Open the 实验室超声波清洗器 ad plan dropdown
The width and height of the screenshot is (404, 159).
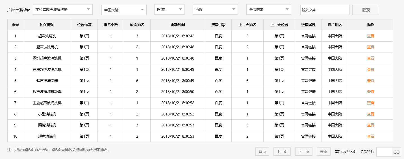(63, 9)
